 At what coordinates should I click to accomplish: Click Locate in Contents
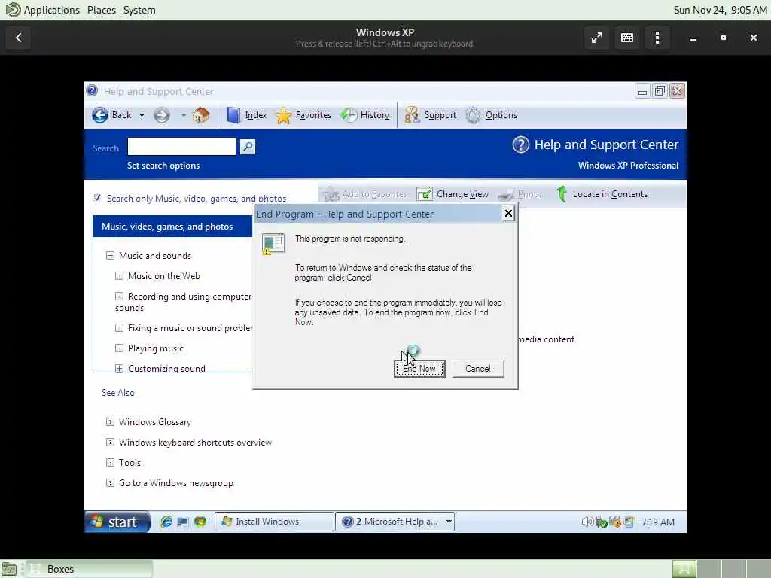click(602, 194)
